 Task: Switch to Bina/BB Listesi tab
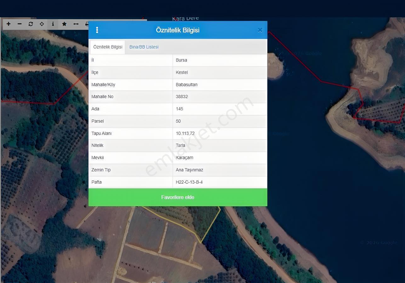144,47
